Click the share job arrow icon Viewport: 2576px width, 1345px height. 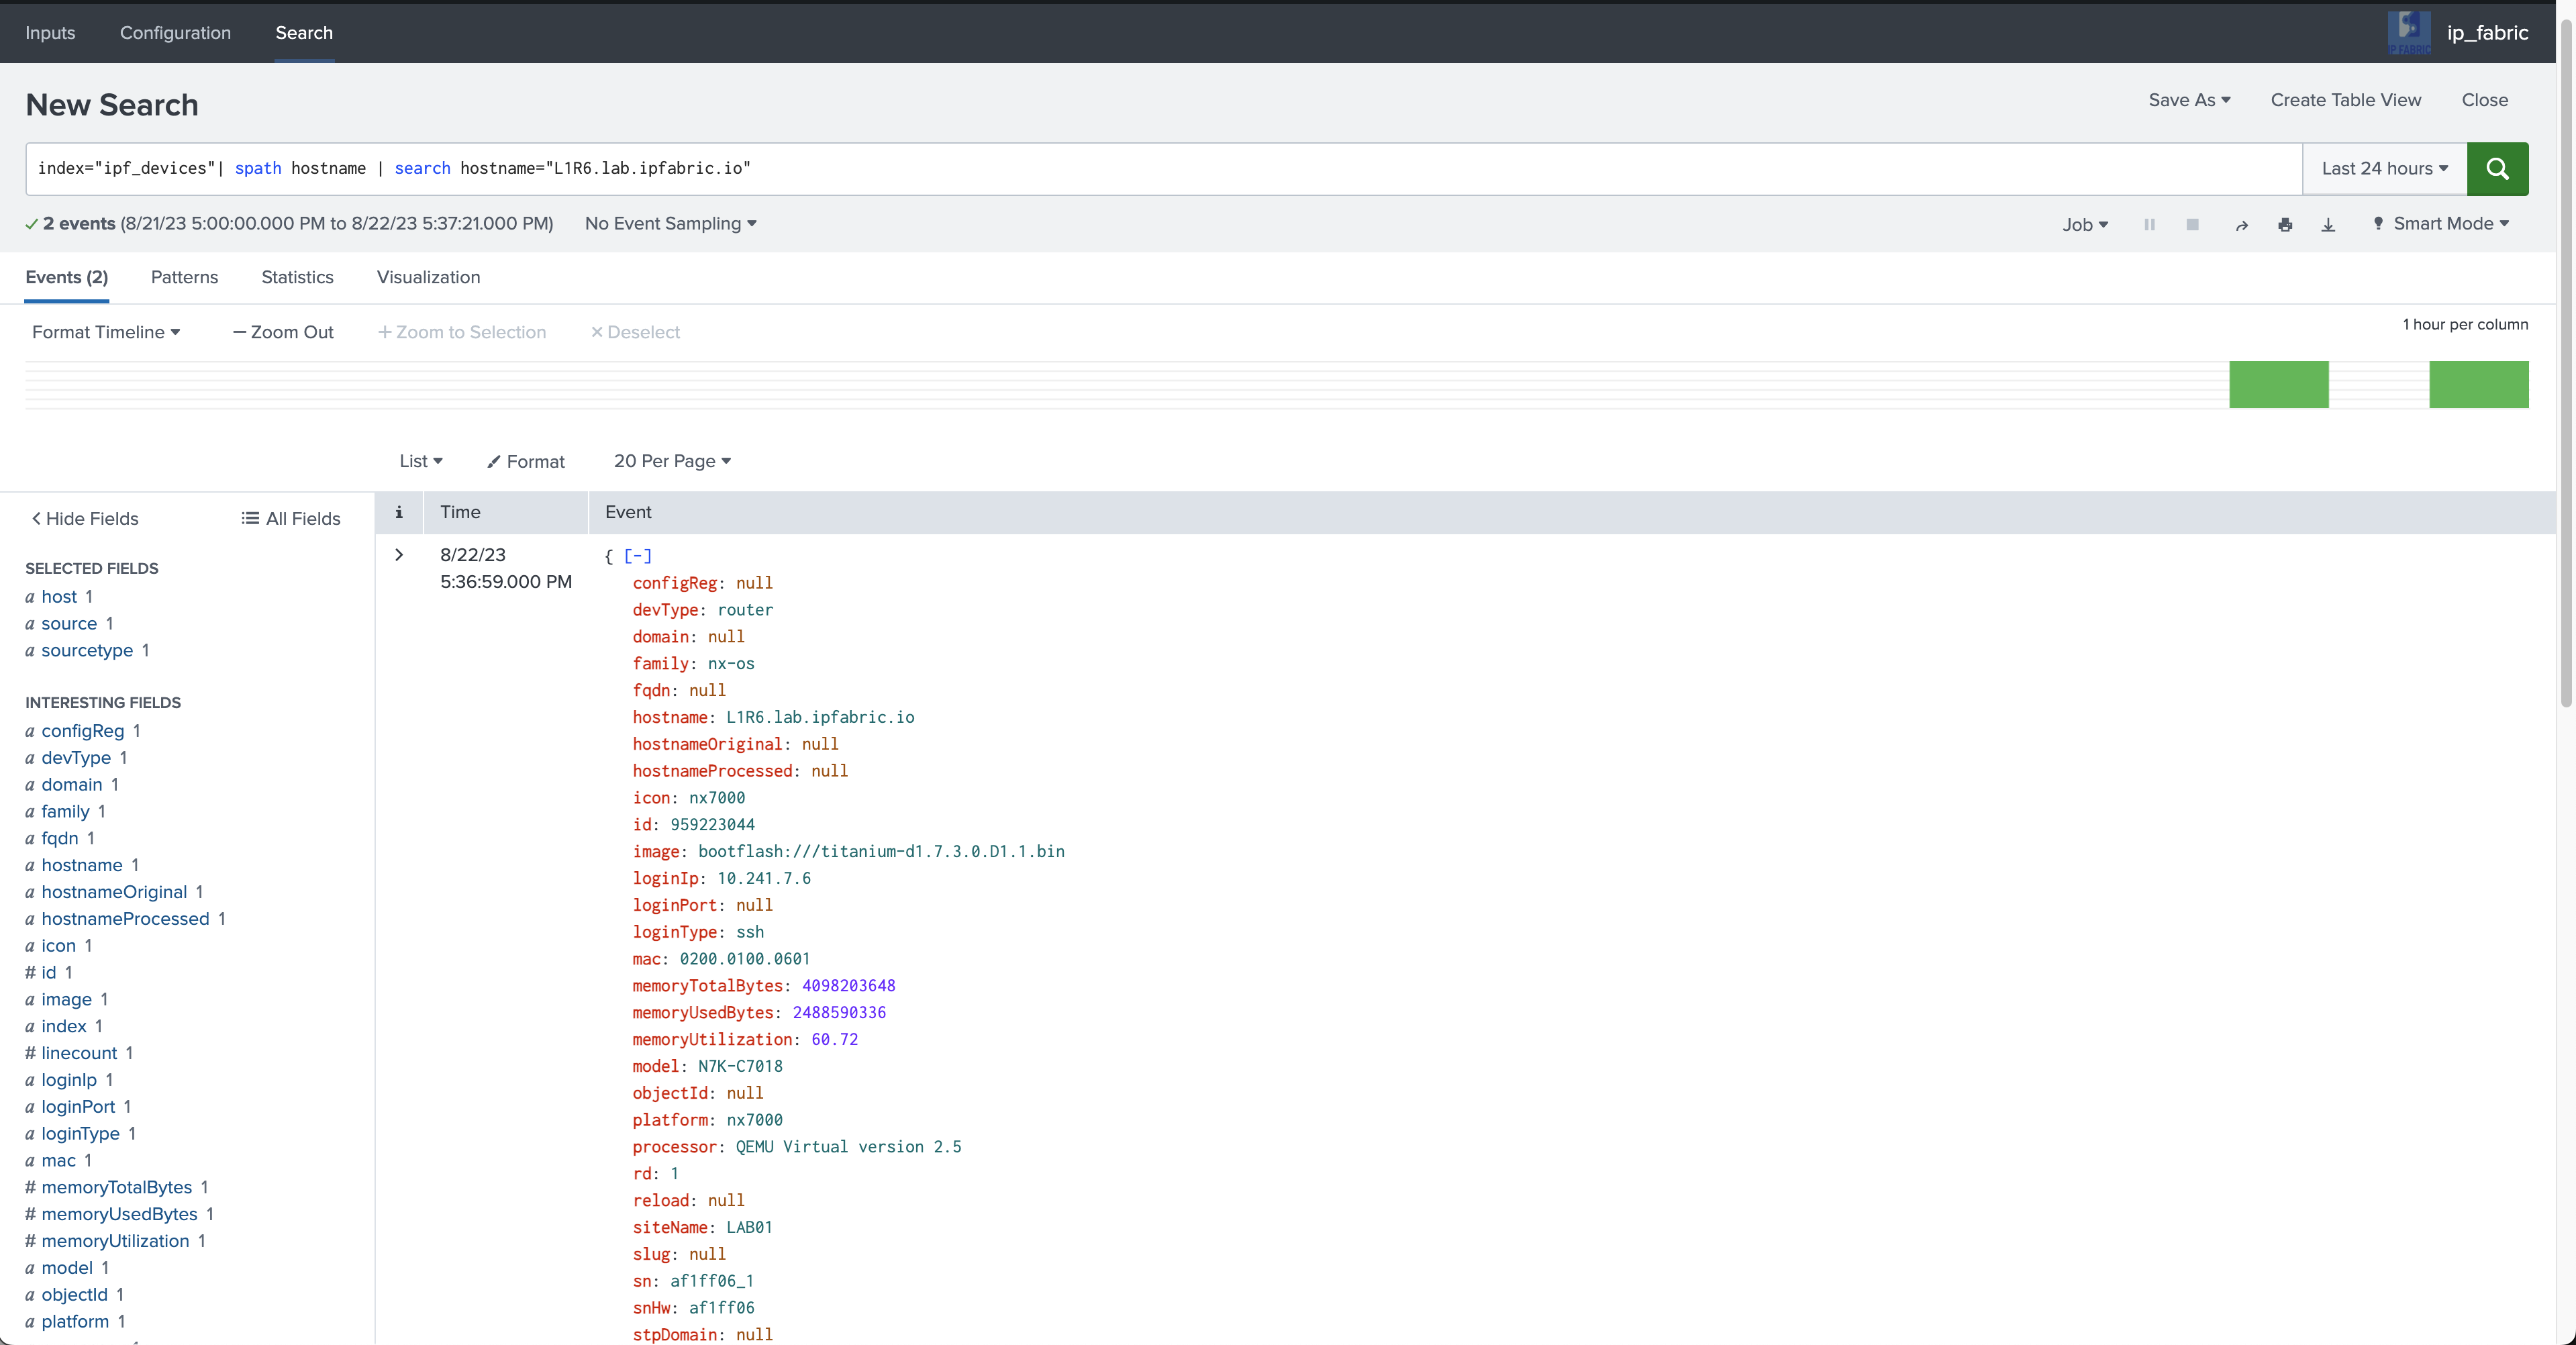2241,225
